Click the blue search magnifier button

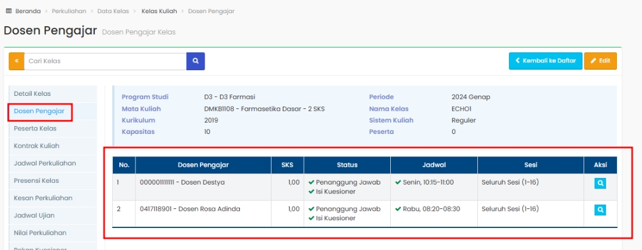point(195,61)
